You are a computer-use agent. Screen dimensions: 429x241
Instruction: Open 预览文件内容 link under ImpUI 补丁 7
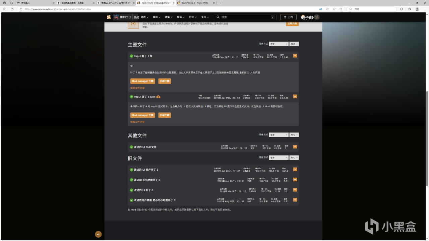(137, 88)
